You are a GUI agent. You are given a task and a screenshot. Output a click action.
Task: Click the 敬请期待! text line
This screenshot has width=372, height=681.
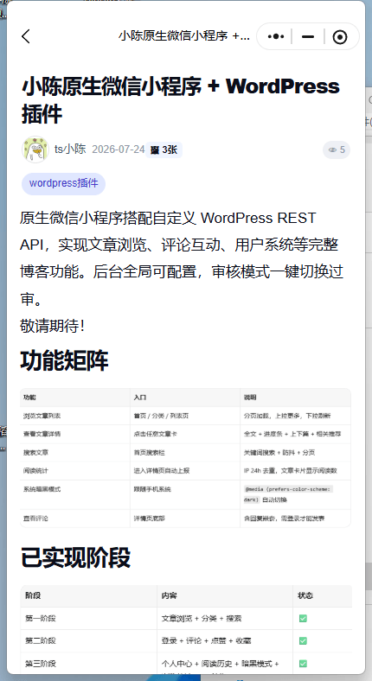pyautogui.click(x=52, y=326)
